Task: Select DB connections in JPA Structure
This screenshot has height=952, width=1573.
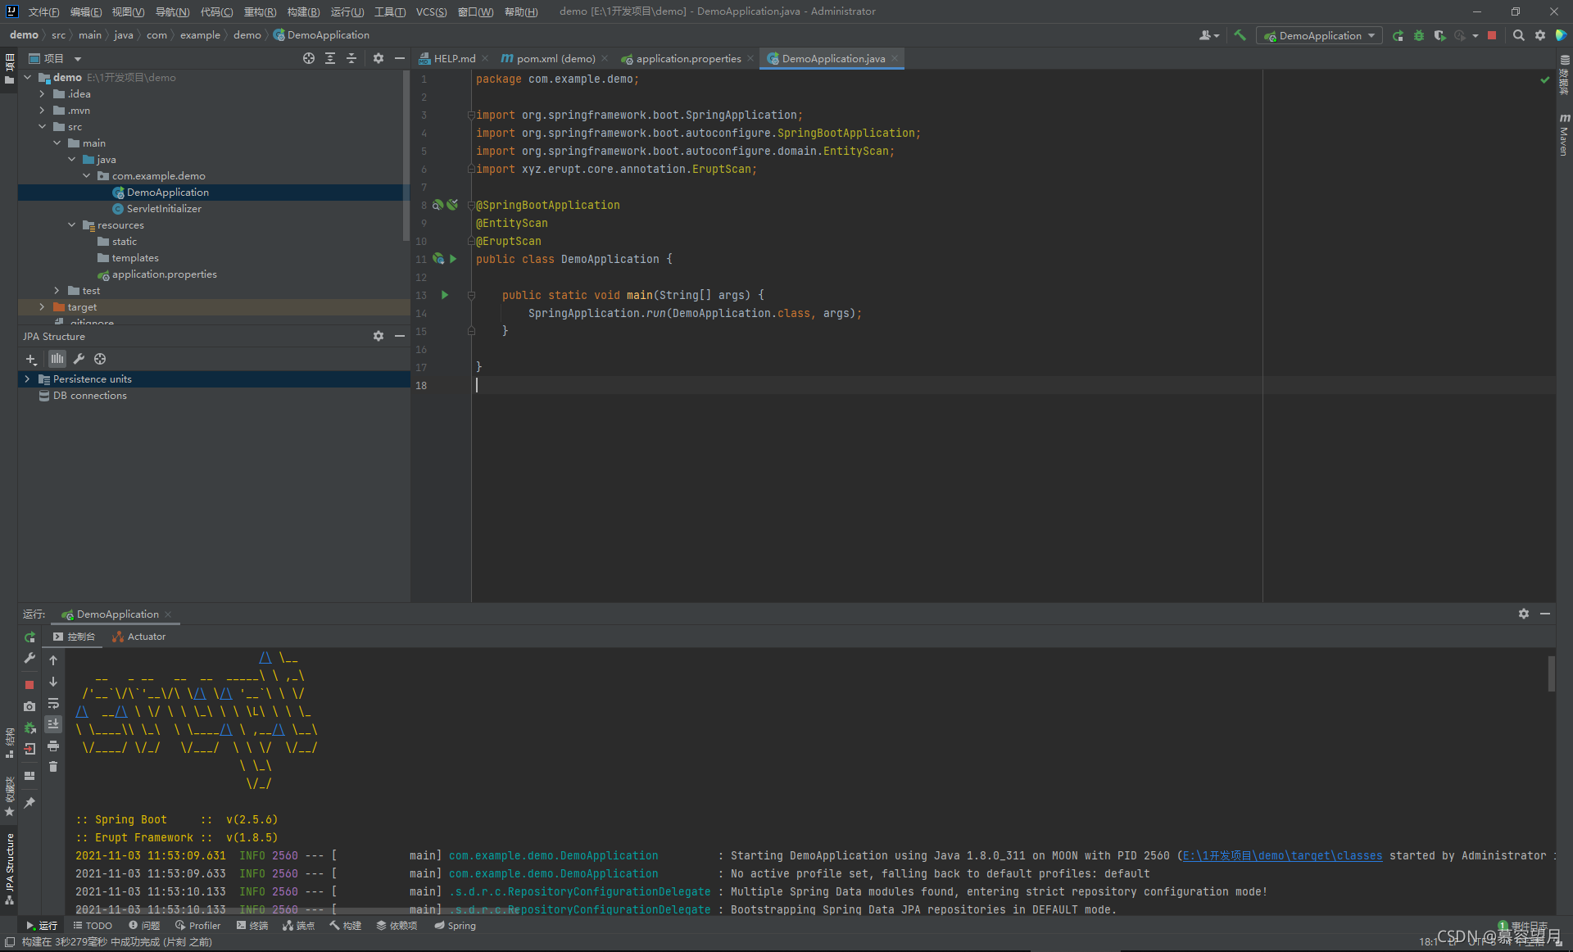Action: (x=90, y=396)
